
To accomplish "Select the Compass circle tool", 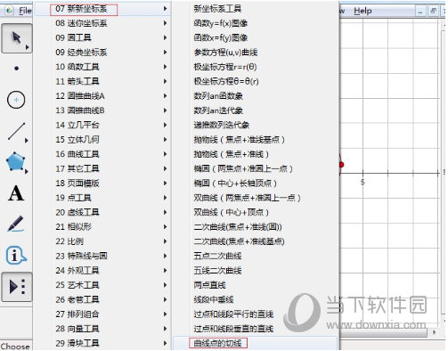I will point(16,100).
